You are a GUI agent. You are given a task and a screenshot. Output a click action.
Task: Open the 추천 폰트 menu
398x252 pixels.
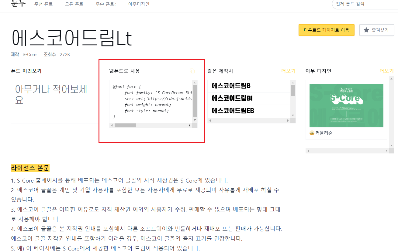[43, 4]
